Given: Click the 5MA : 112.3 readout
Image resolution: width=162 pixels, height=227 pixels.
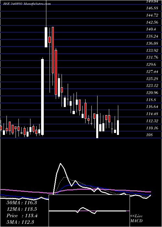Looking at the screenshot, I should [x=21, y=222].
